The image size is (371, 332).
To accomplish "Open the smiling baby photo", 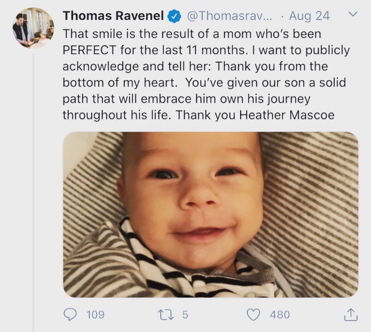I will (210, 214).
